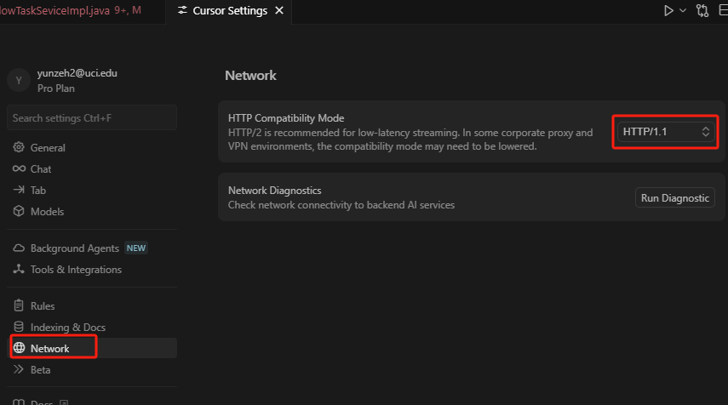Click the Background Agents cloud icon
Image resolution: width=728 pixels, height=405 pixels.
19,248
